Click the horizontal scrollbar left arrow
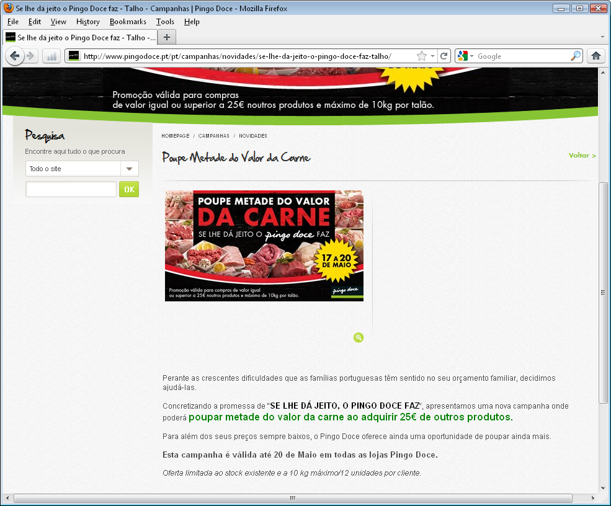Image resolution: width=611 pixels, height=506 pixels. click(7, 498)
